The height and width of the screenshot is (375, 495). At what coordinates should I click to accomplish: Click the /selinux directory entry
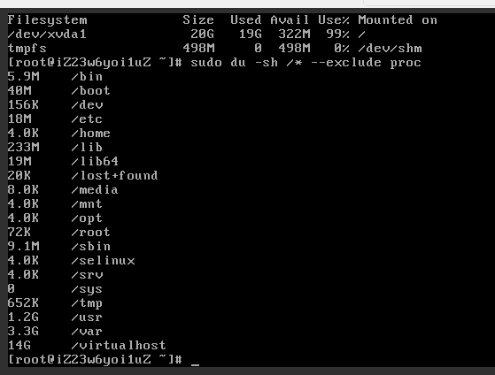click(x=103, y=261)
